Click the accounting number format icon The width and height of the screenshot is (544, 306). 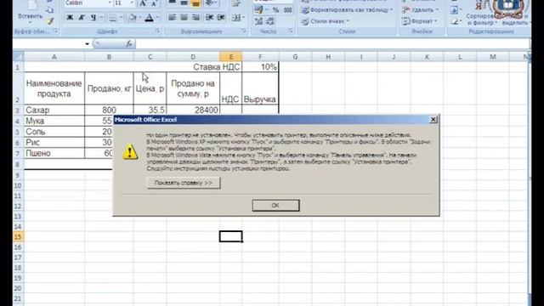pos(258,10)
